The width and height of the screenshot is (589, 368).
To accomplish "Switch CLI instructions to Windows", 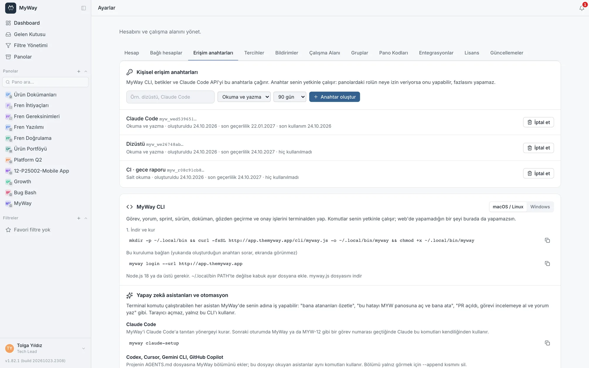I will click(540, 207).
